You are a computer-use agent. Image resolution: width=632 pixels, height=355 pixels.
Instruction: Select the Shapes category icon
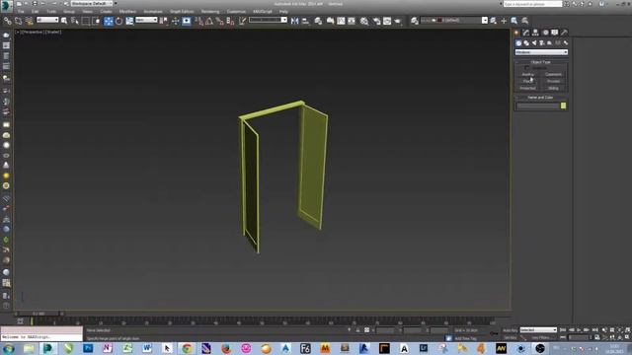526,42
